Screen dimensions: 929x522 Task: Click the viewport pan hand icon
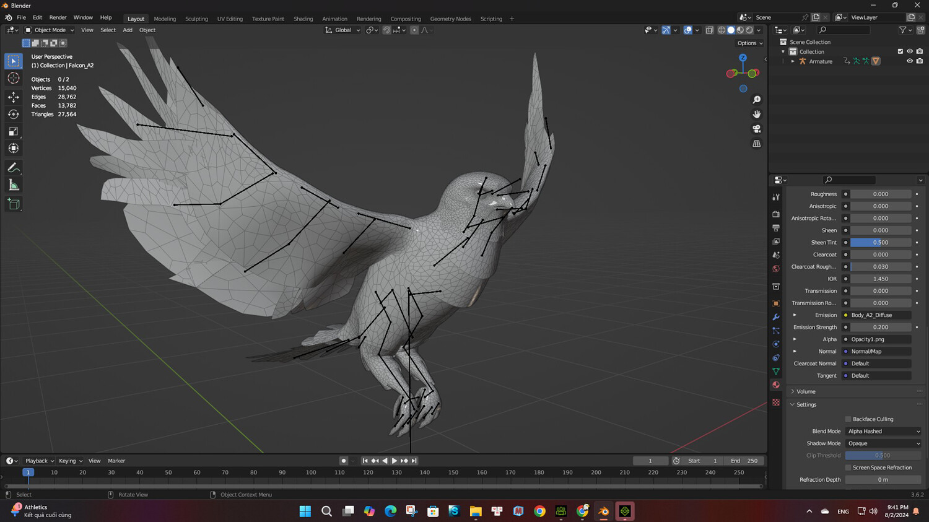[x=756, y=114]
